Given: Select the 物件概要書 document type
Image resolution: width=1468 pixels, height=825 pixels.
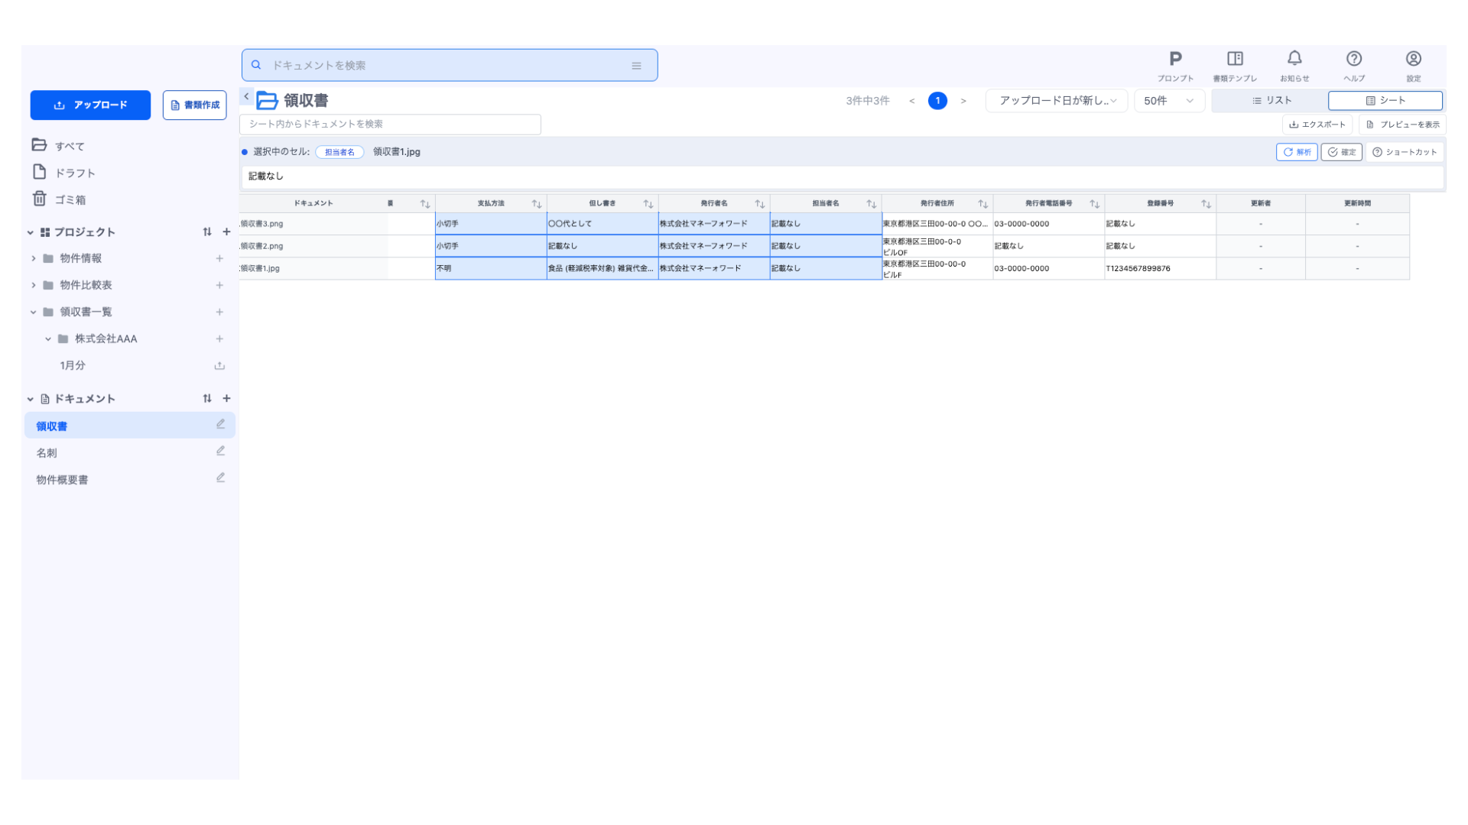Looking at the screenshot, I should [62, 480].
